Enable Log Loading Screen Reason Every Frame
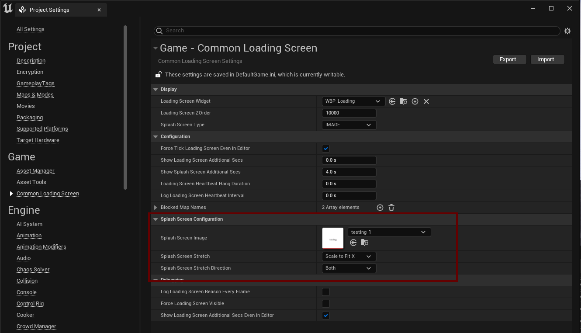The height and width of the screenshot is (333, 581). [326, 292]
